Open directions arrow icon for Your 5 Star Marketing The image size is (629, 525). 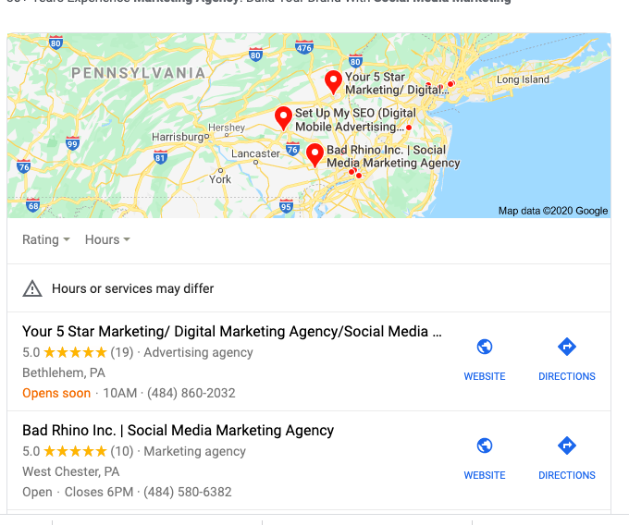pos(567,347)
